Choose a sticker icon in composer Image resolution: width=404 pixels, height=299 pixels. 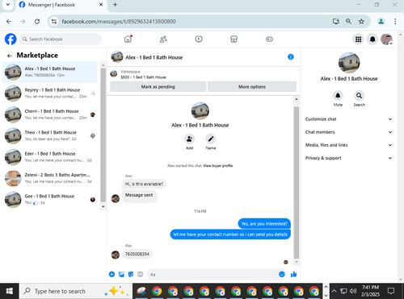click(131, 274)
